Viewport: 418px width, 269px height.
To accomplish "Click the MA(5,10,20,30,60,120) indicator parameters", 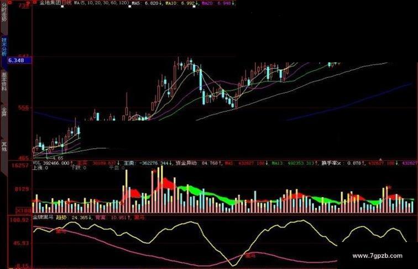I will (x=101, y=3).
